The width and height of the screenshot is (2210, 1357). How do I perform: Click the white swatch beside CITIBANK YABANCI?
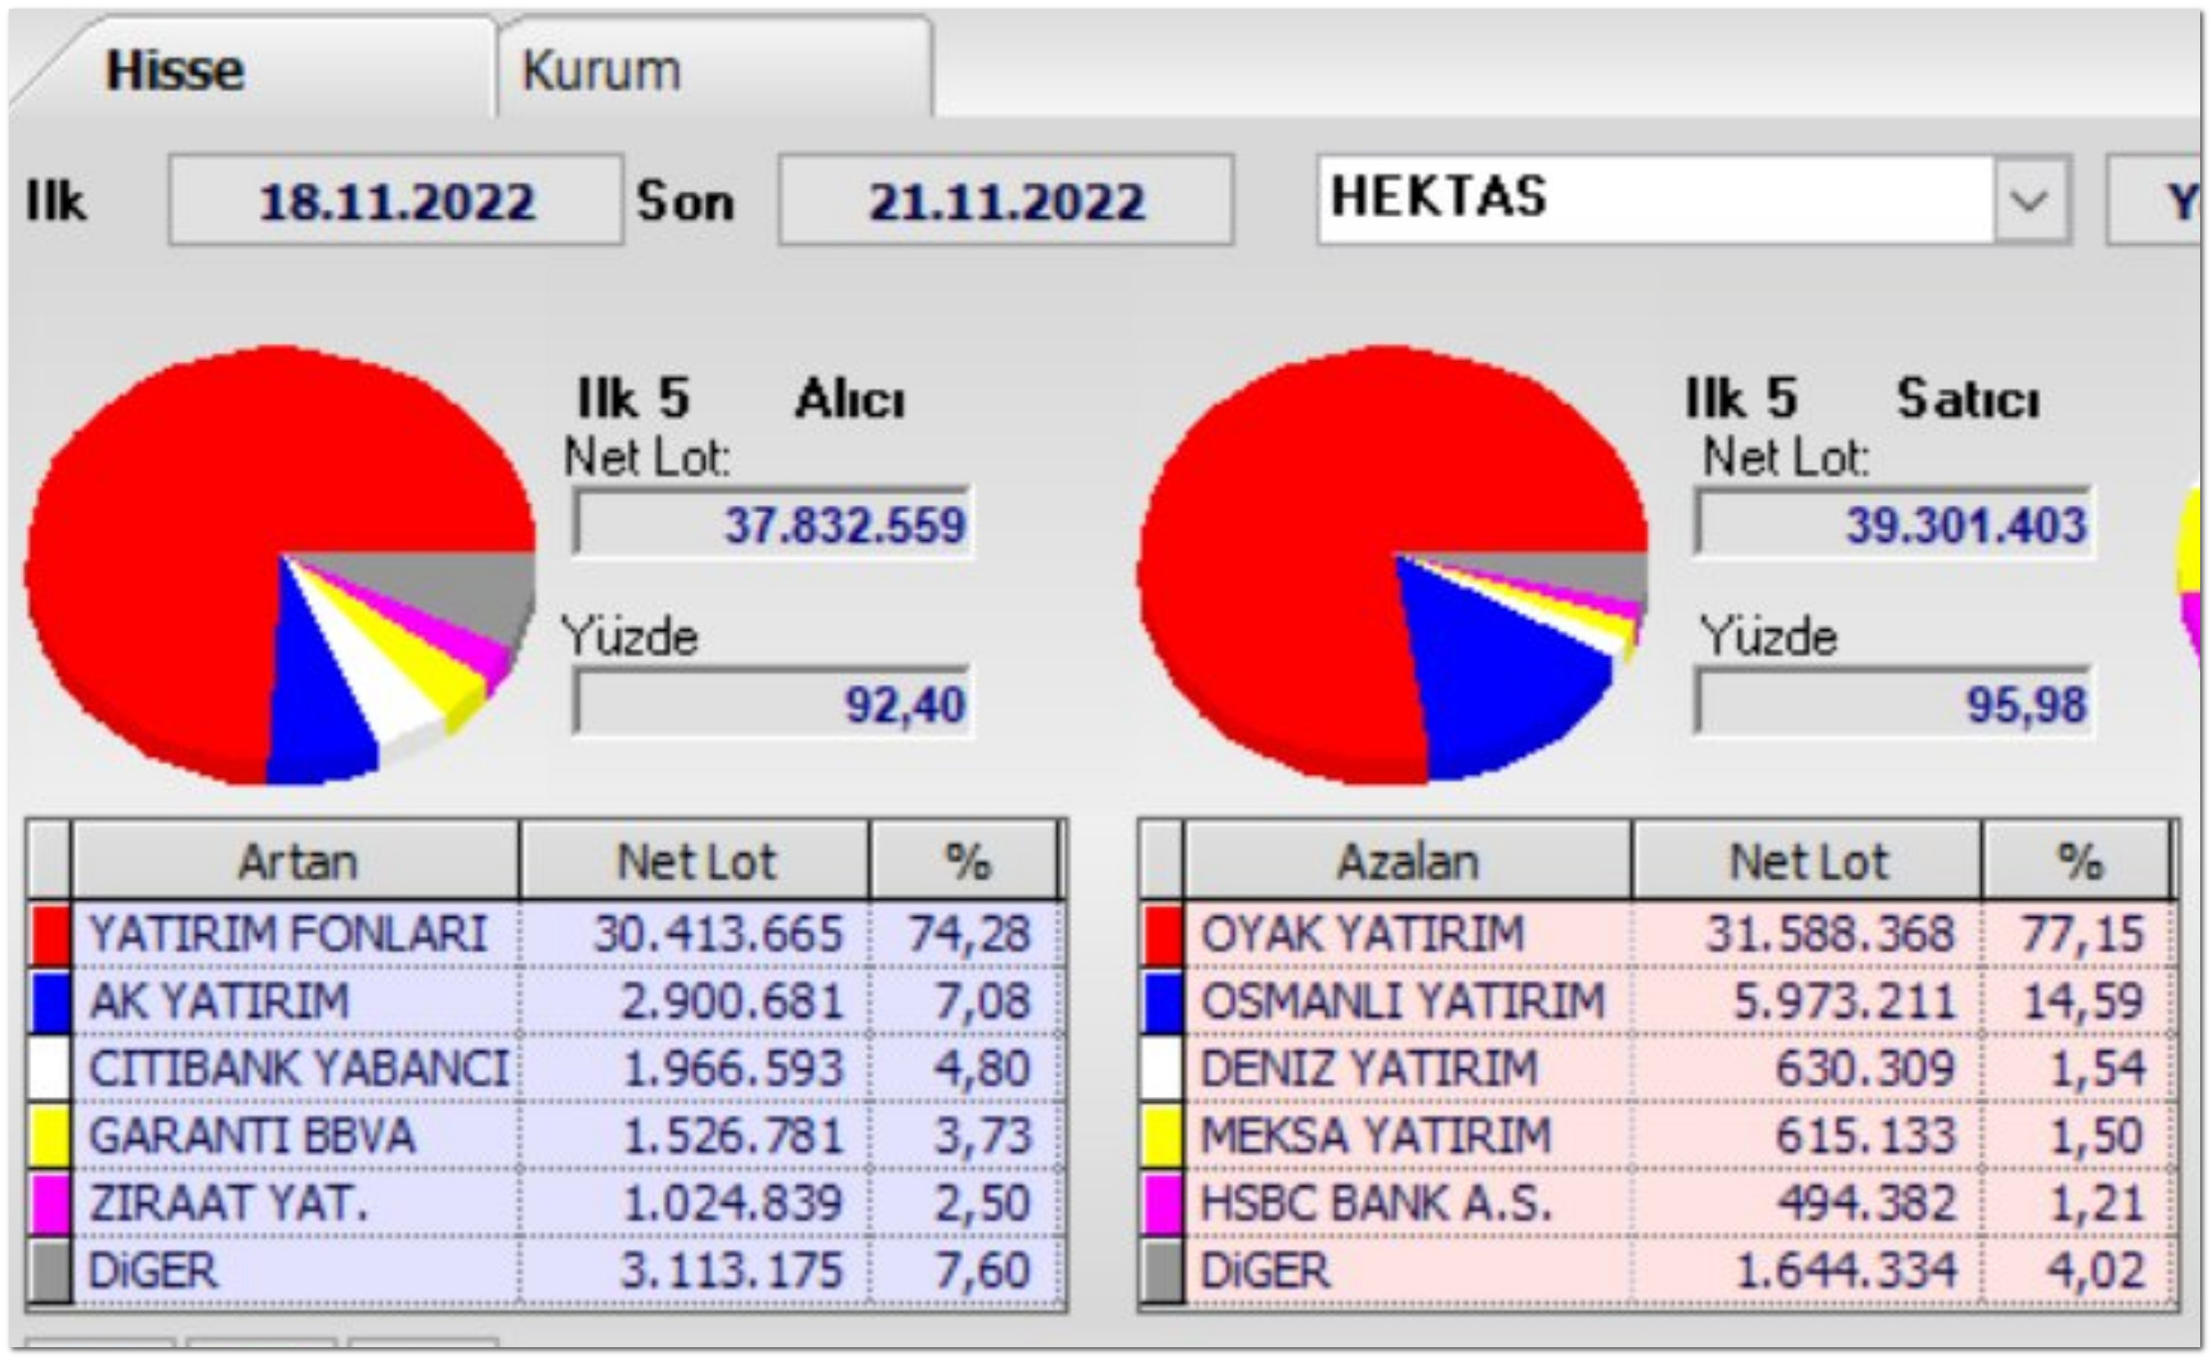click(x=50, y=1069)
